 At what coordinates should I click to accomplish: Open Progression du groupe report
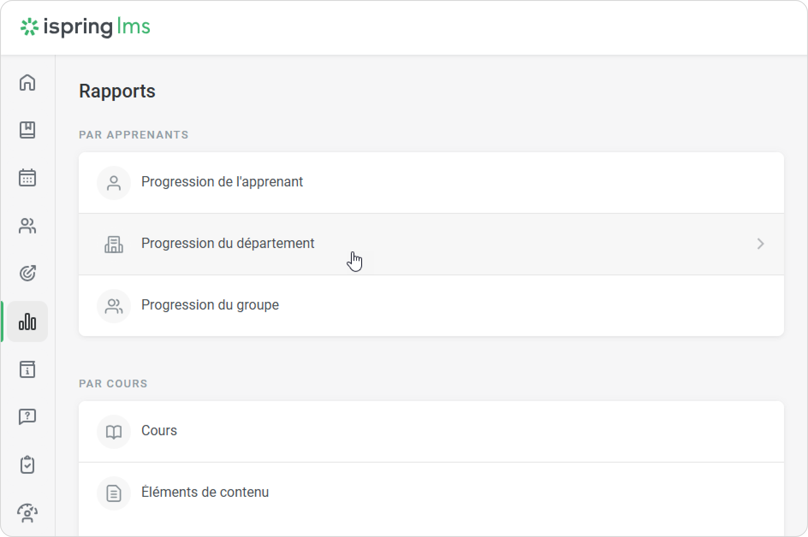point(210,305)
